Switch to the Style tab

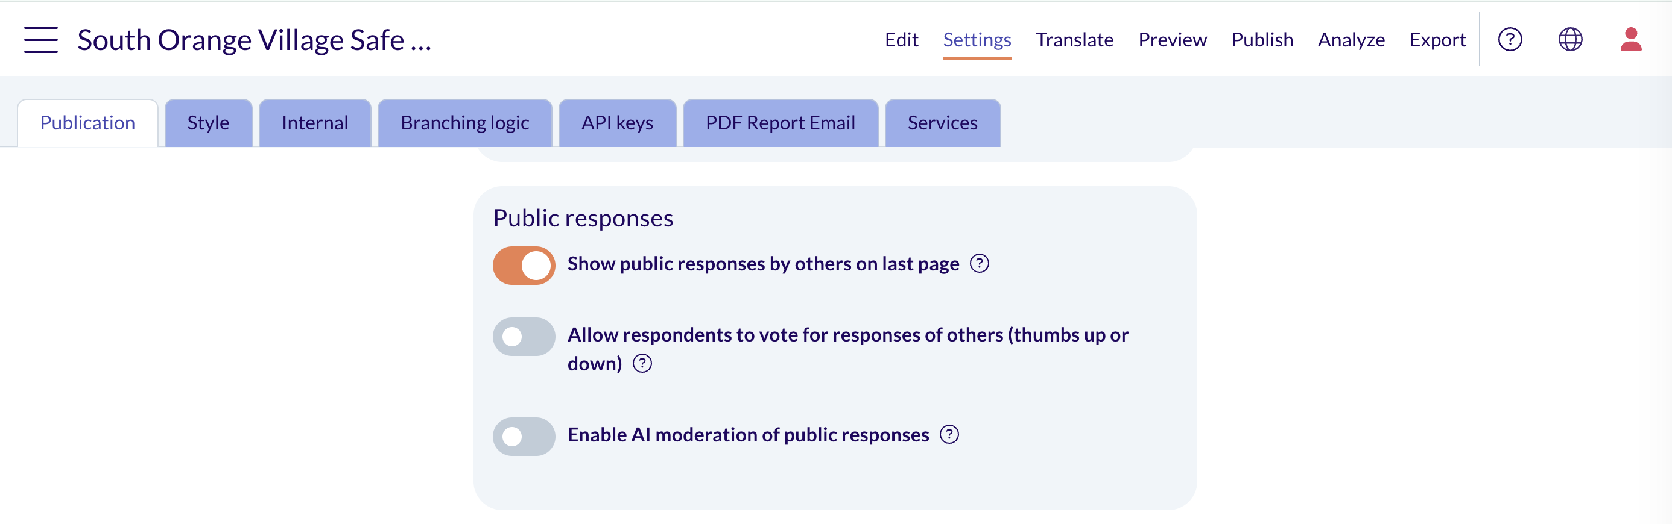click(x=208, y=123)
